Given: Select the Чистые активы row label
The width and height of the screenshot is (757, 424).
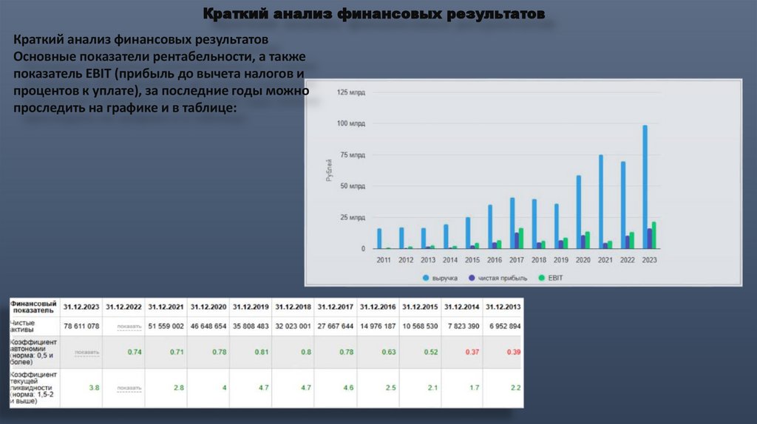Looking at the screenshot, I should click(x=22, y=326).
